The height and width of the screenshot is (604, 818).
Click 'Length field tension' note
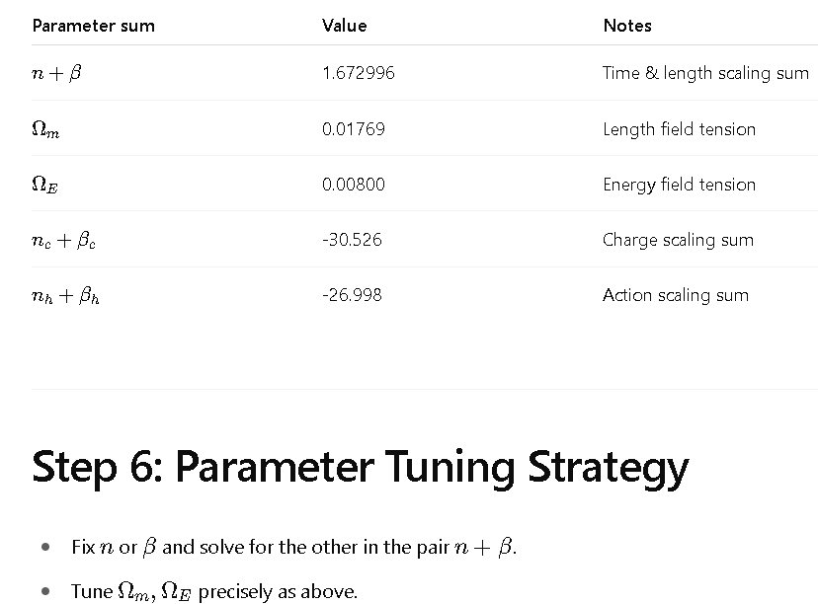680,128
